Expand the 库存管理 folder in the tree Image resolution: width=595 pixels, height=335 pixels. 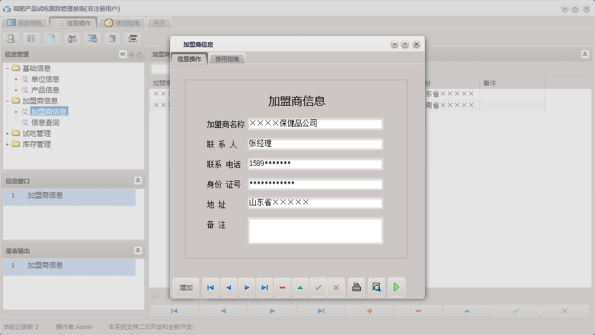pos(8,144)
